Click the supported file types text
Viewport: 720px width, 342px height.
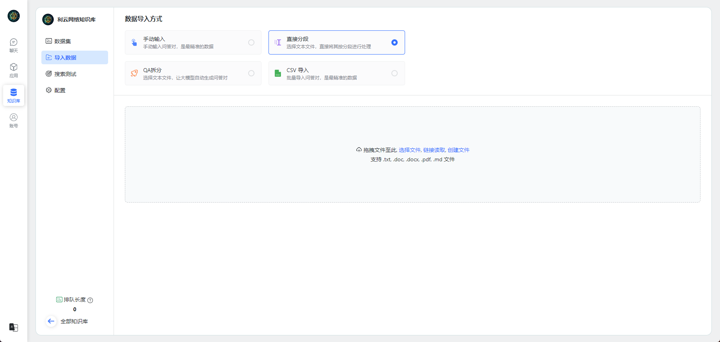click(x=412, y=159)
